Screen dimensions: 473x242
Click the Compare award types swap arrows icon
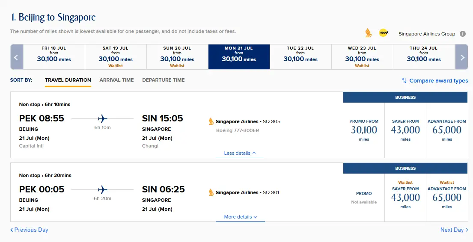[404, 80]
